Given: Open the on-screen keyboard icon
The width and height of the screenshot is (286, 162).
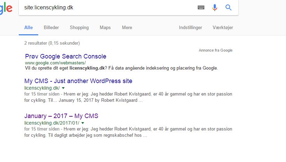Looking at the screenshot, I should coord(201,8).
